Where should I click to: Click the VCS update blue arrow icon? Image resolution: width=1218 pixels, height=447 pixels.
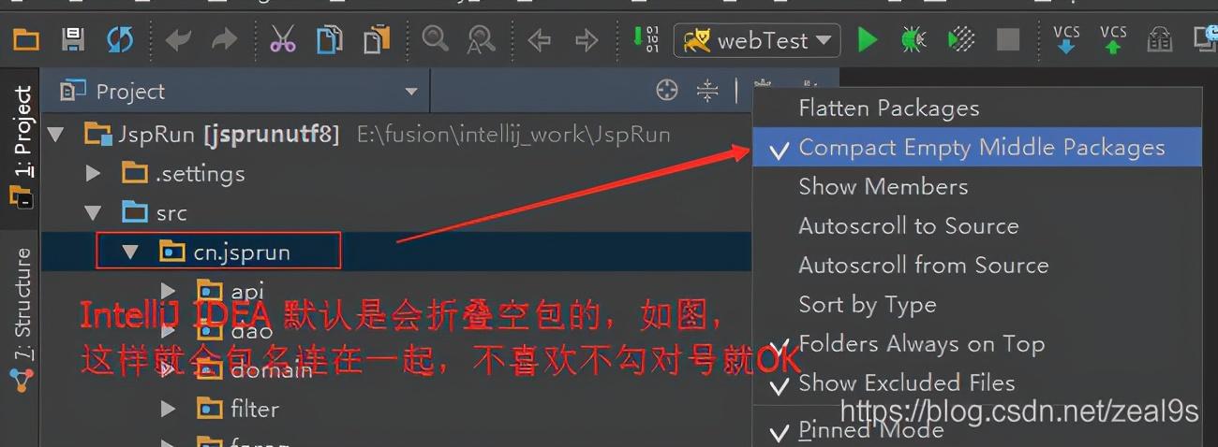[1066, 40]
